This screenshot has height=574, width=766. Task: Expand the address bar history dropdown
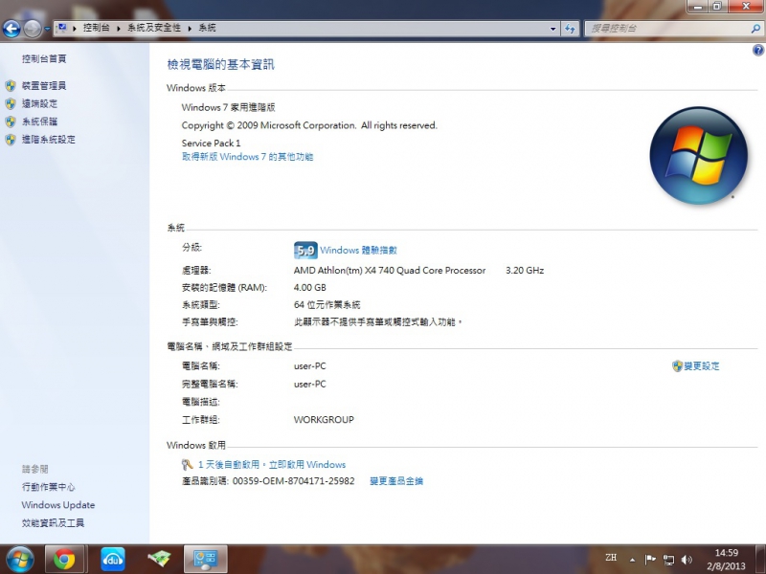[552, 29]
